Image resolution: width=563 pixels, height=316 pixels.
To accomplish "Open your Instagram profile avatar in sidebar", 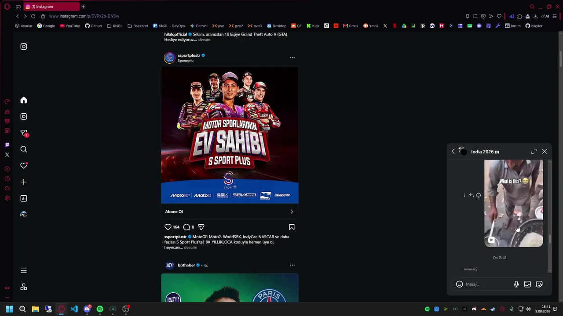I will click(24, 215).
